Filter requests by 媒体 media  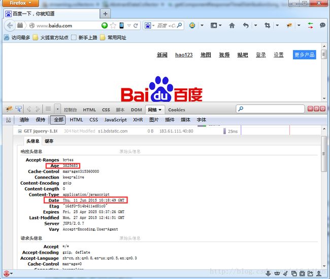pos(185,120)
